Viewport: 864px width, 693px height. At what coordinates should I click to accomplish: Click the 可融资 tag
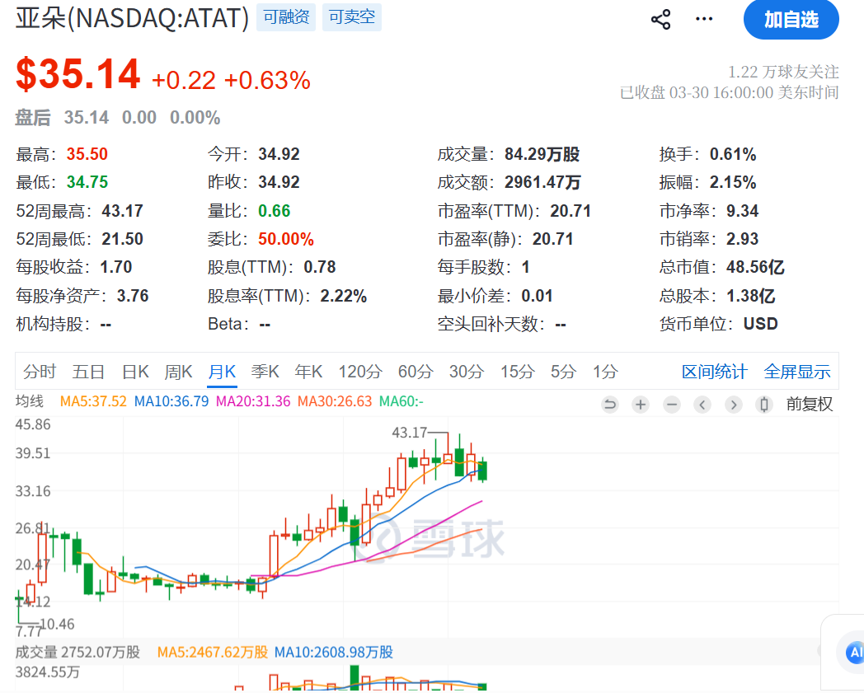coord(286,17)
